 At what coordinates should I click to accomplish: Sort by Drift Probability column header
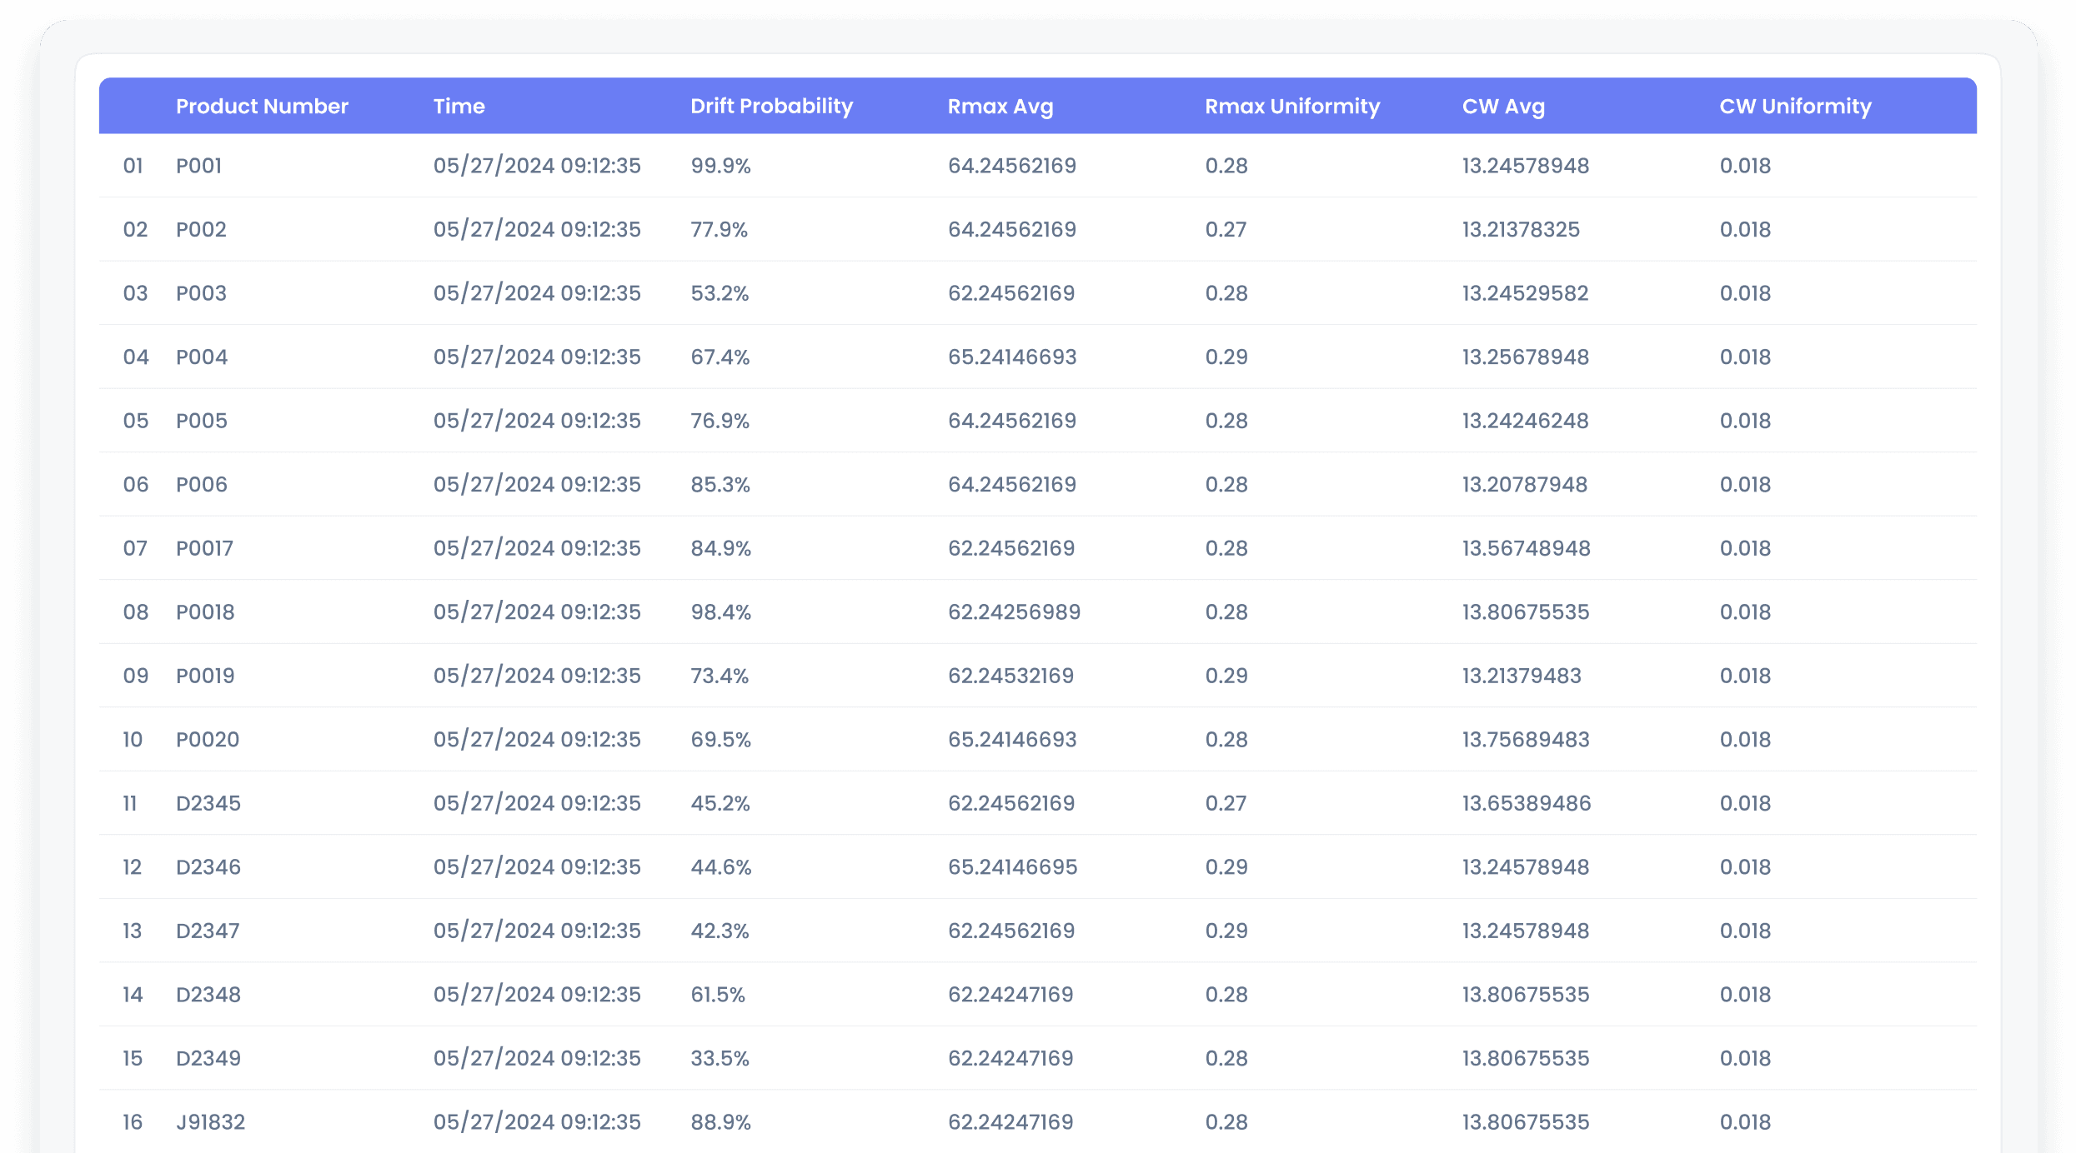click(771, 107)
